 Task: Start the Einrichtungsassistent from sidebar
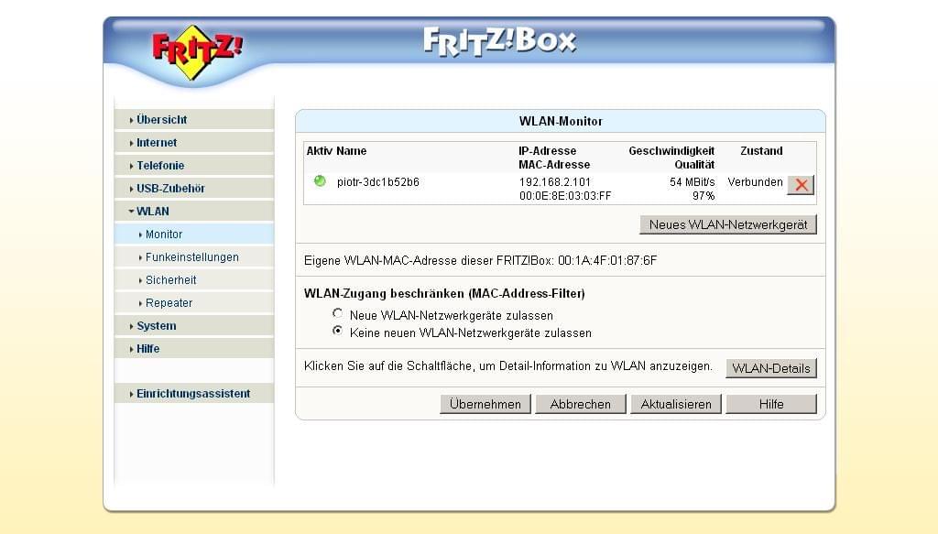pyautogui.click(x=192, y=394)
